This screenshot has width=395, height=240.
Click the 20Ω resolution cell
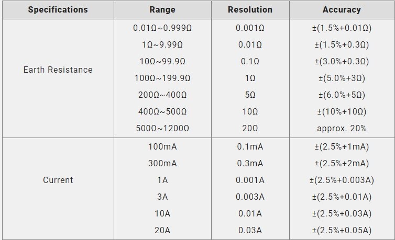coord(250,128)
